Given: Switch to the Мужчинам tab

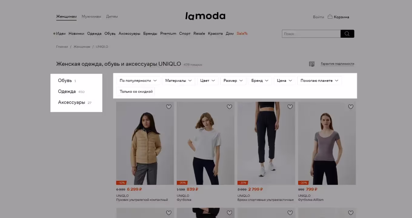Looking at the screenshot, I should click(x=91, y=16).
